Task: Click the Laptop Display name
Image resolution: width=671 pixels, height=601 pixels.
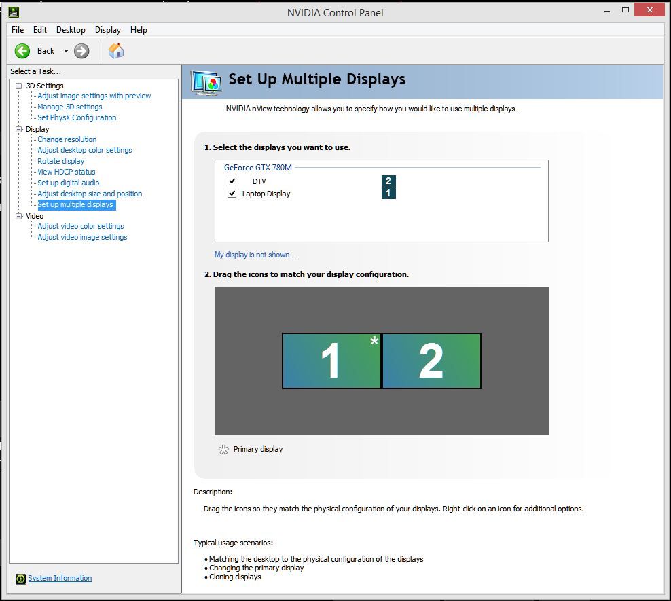Action: tap(266, 194)
